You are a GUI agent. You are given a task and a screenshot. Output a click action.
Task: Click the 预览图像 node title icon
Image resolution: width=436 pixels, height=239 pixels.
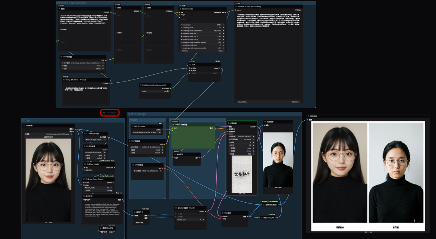tap(265, 122)
